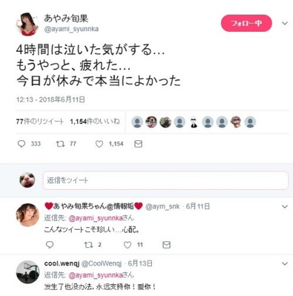This screenshot has width=293, height=296.
Task: Click envelope icon under @aym_snk reply
Action: (167, 245)
